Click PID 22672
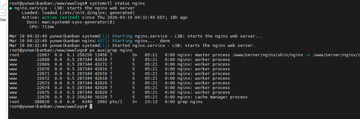This screenshot has width=360, height=119. click(43, 78)
